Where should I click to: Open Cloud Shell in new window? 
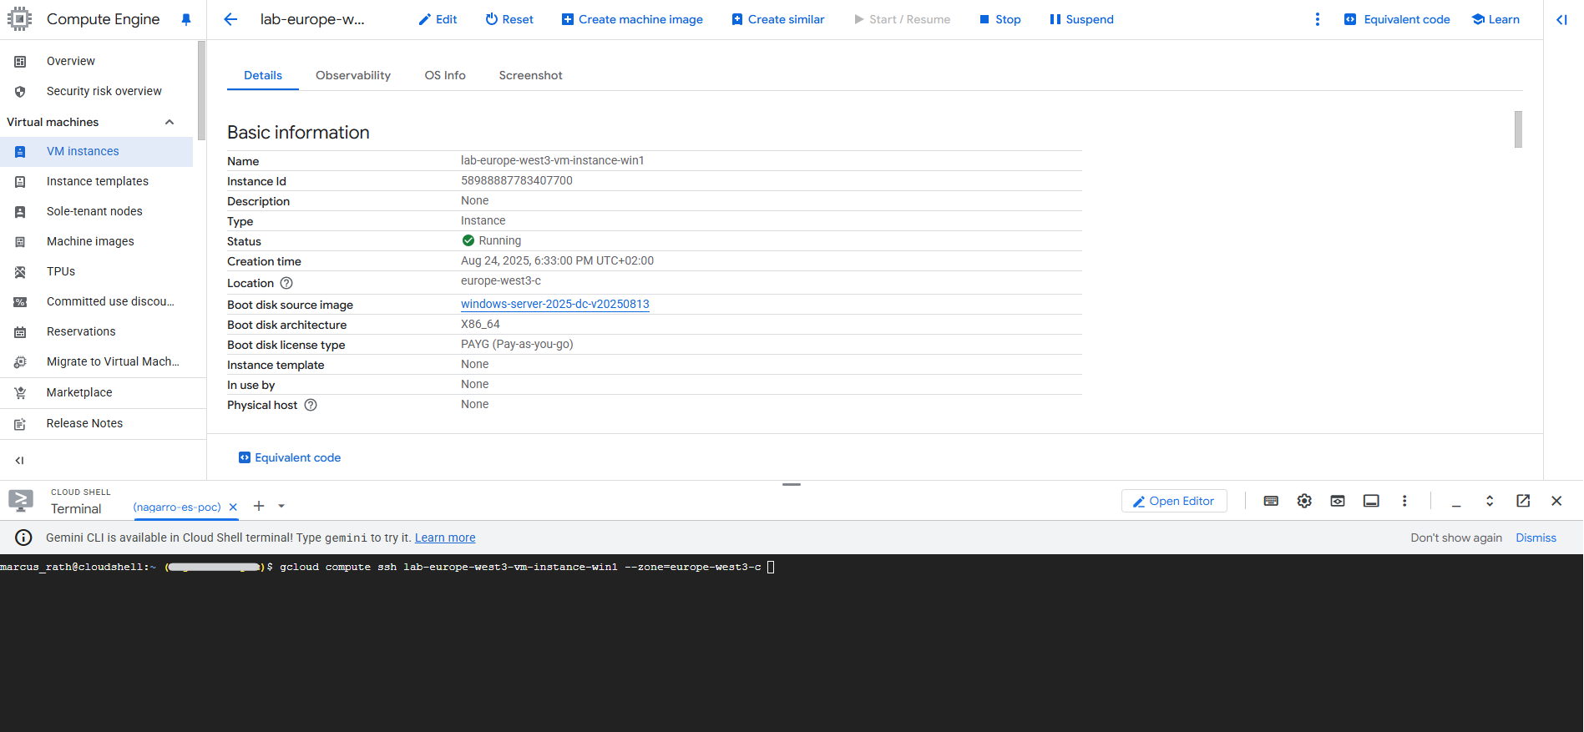[x=1523, y=501]
